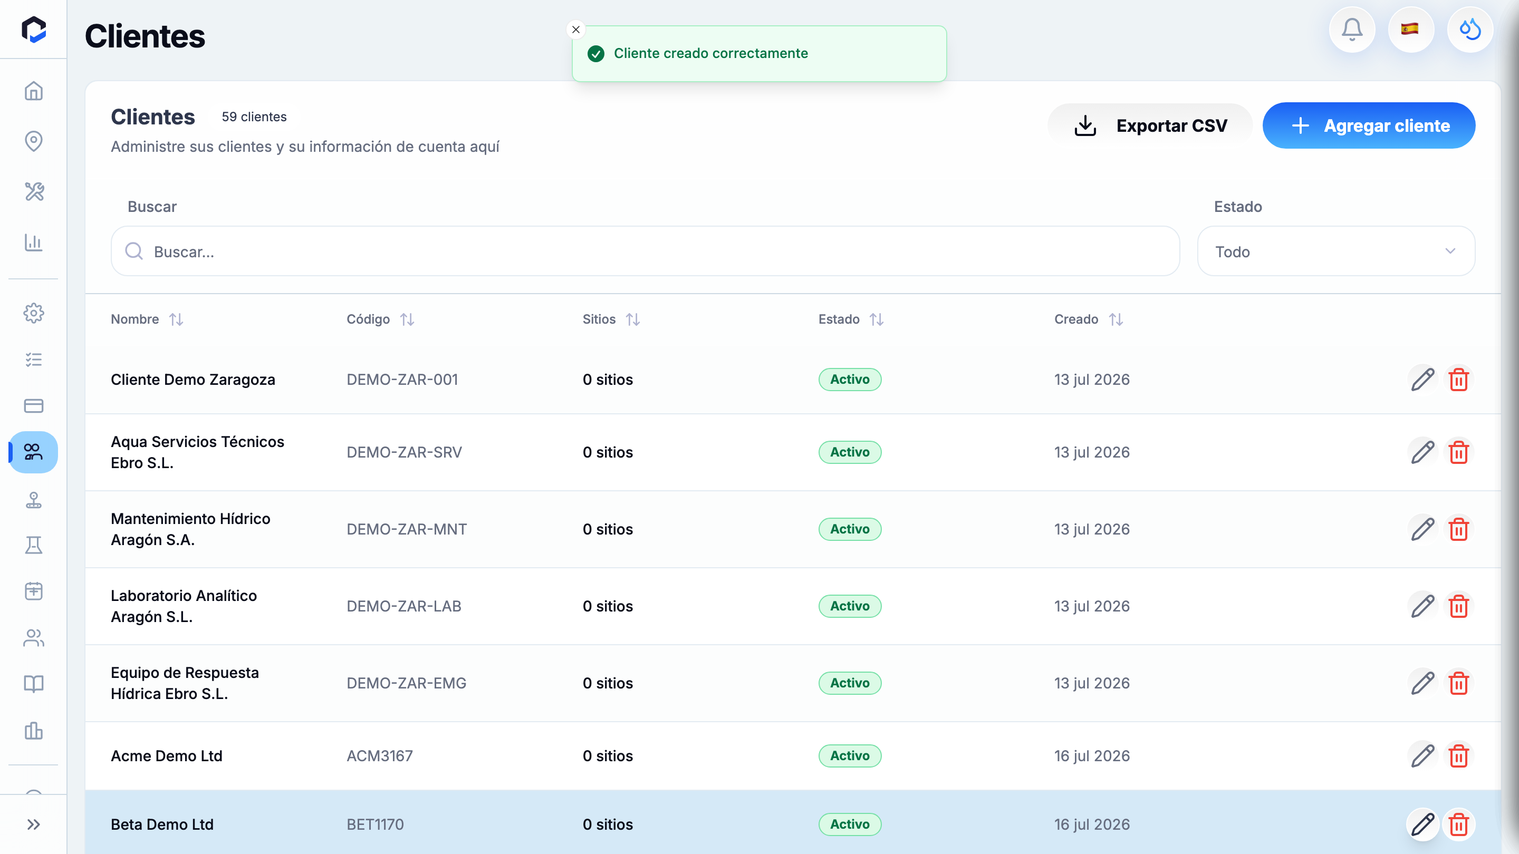Open the buildings sidebar icon
1519x854 pixels.
[x=34, y=730]
